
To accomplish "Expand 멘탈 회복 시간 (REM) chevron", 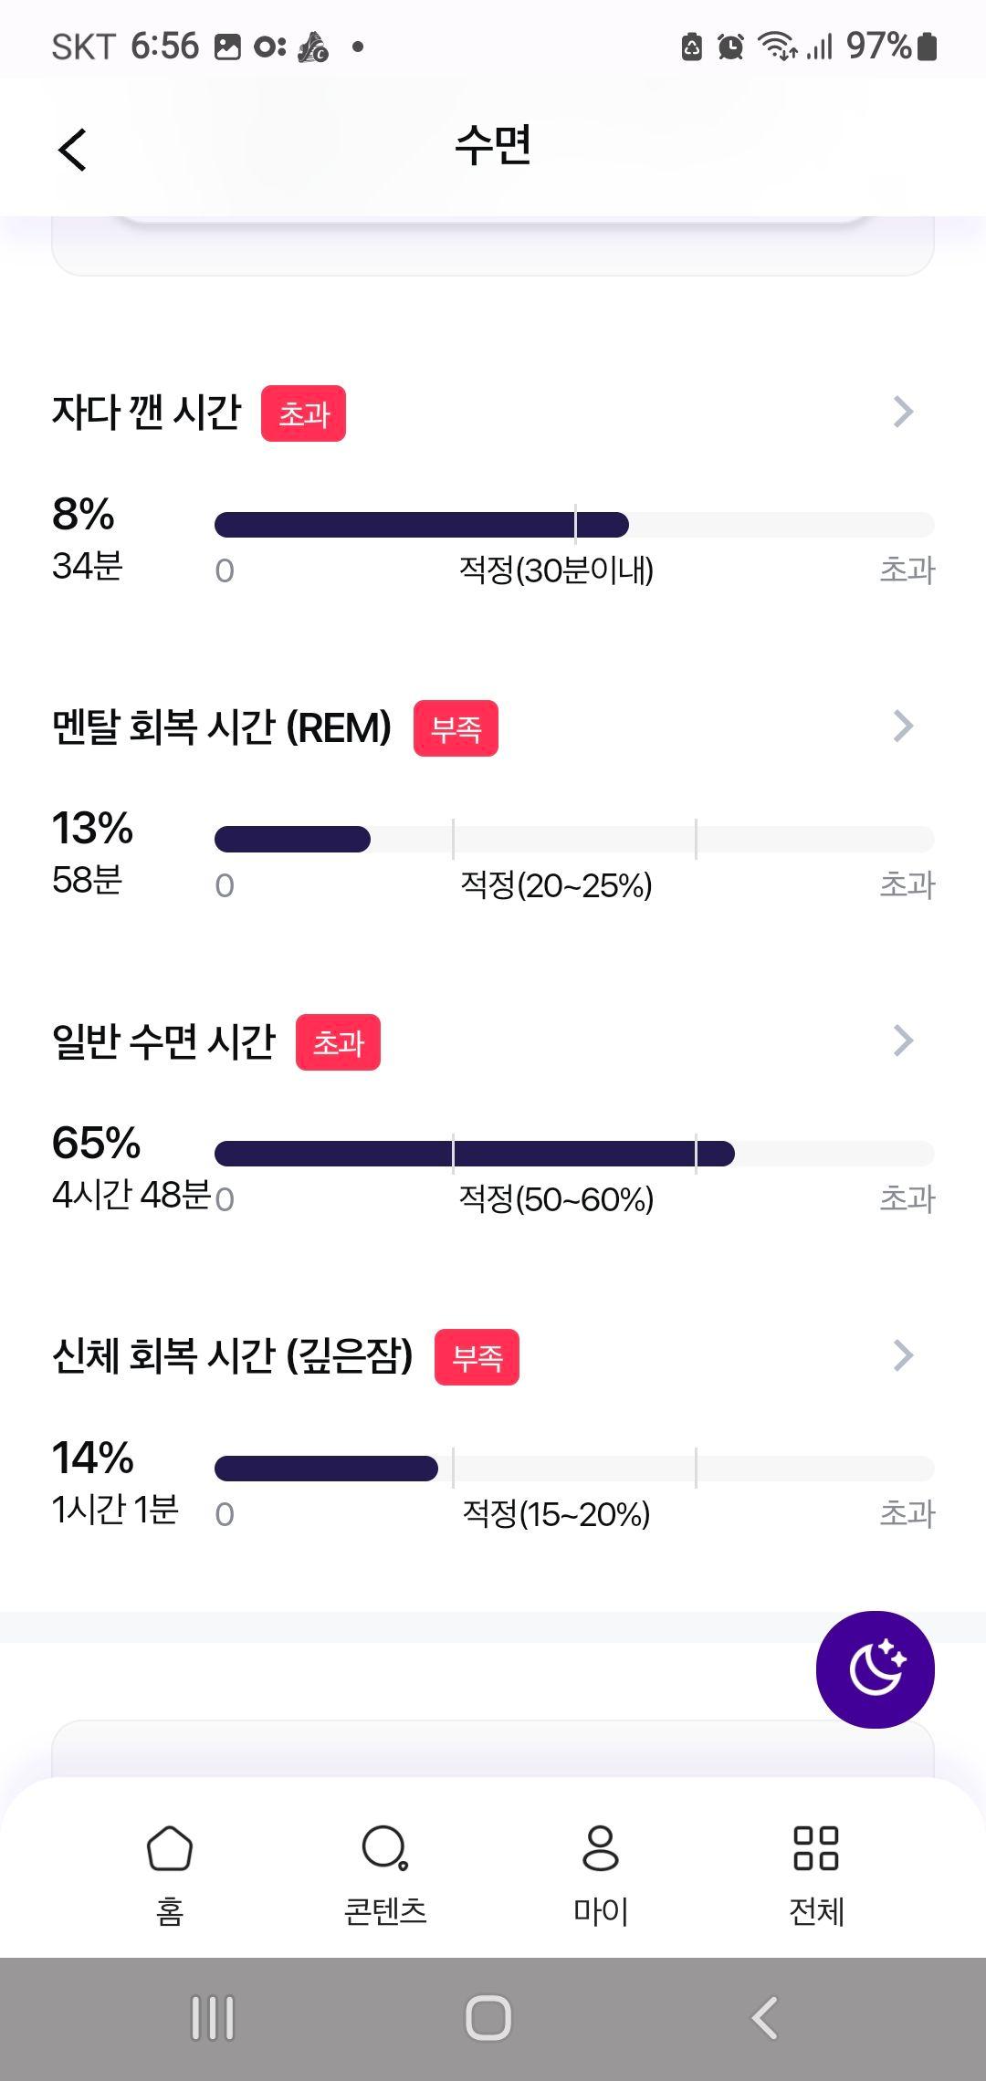I will point(903,727).
